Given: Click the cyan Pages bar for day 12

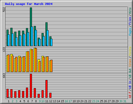Looking at the screenshot, I should (51, 42).
